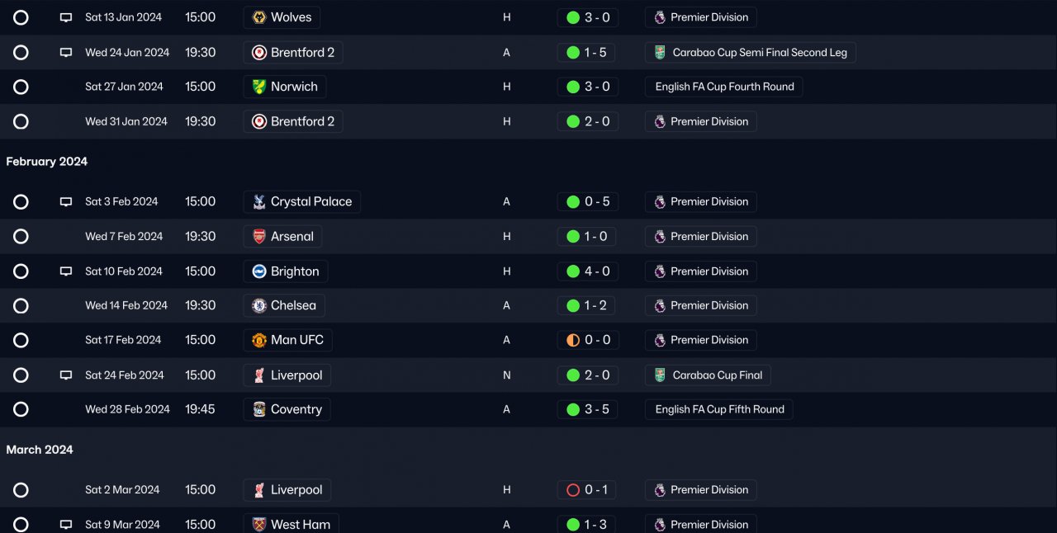Click the TV broadcast icon for Wolves fixture
The height and width of the screenshot is (533, 1057).
[66, 17]
